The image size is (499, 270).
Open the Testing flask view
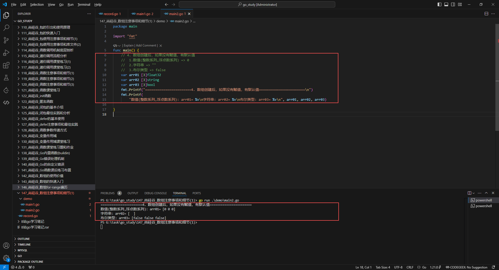coord(6,78)
